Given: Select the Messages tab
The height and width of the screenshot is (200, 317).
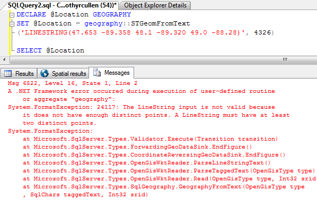Looking at the screenshot, I should pyautogui.click(x=111, y=73).
